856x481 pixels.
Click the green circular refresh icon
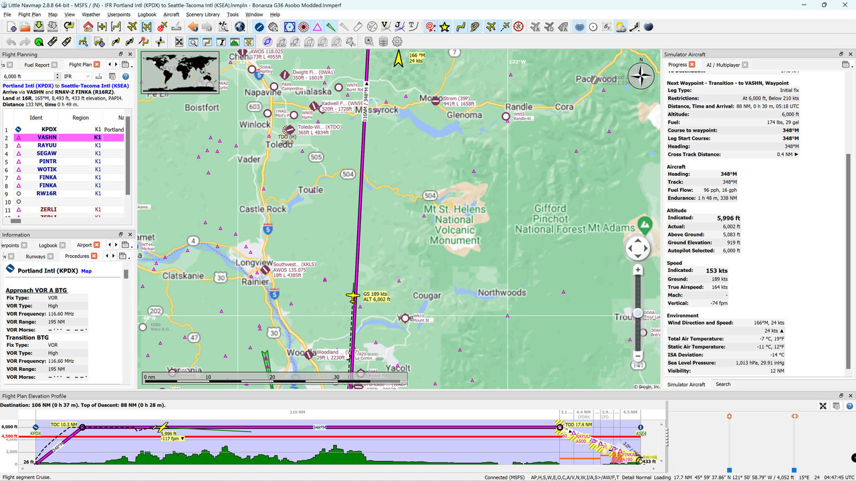(x=39, y=42)
